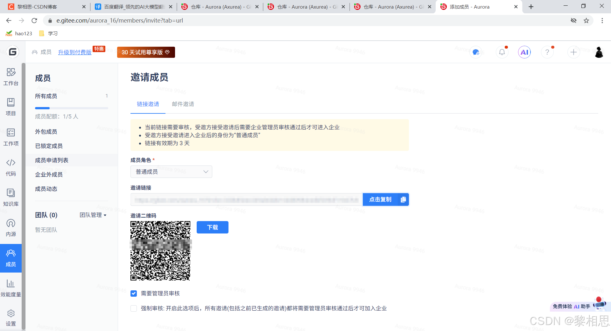Click the 成员配额 progress bar
Viewport: 611px width, 331px height.
(x=72, y=108)
